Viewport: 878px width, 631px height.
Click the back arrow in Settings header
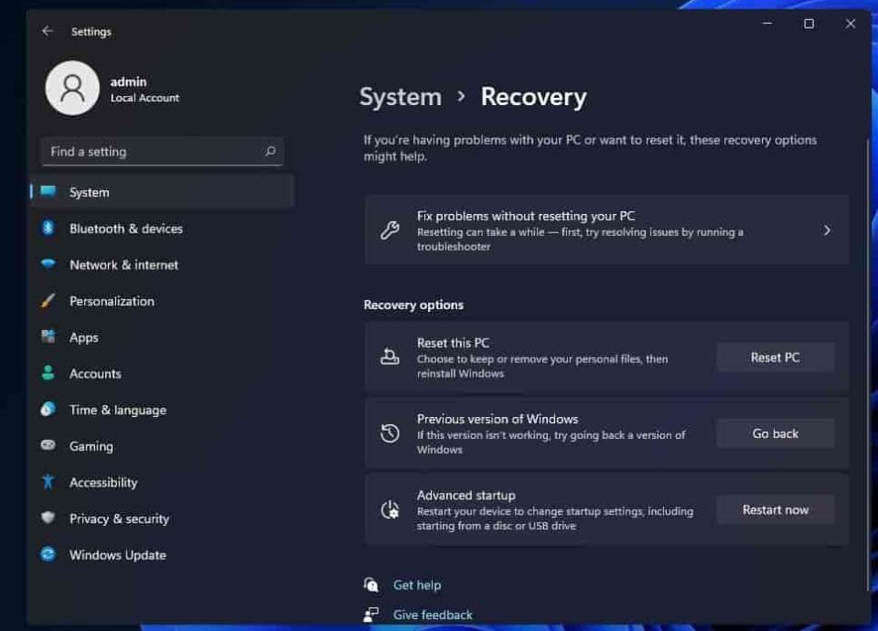coord(48,31)
